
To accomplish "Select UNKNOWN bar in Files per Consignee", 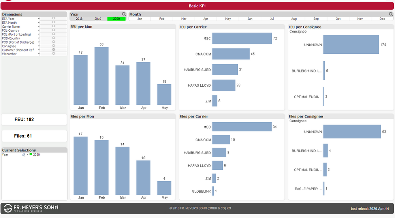I will 352,132.
